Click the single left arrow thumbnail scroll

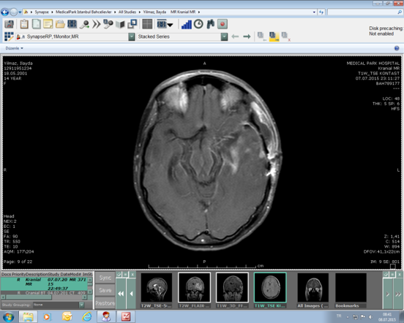pyautogui.click(x=131, y=294)
